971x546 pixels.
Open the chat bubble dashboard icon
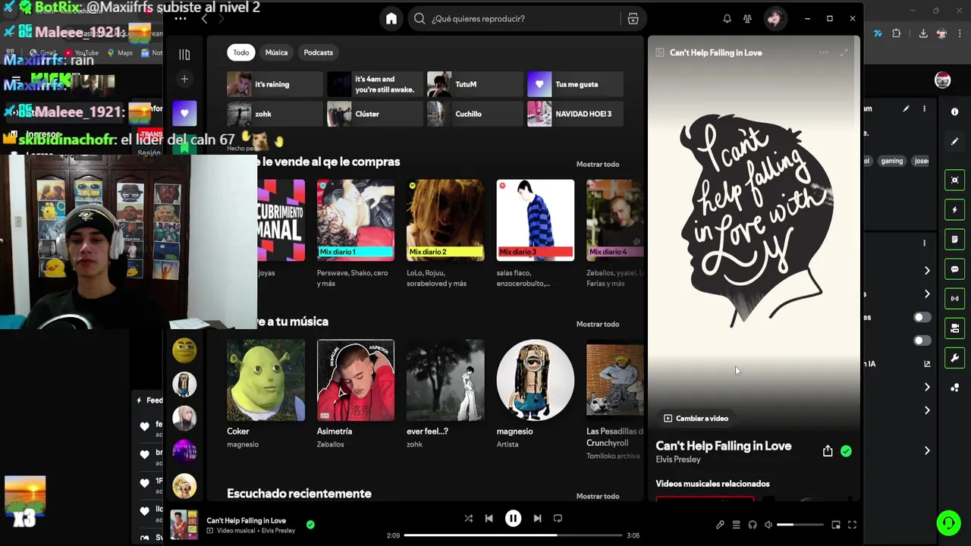954,269
